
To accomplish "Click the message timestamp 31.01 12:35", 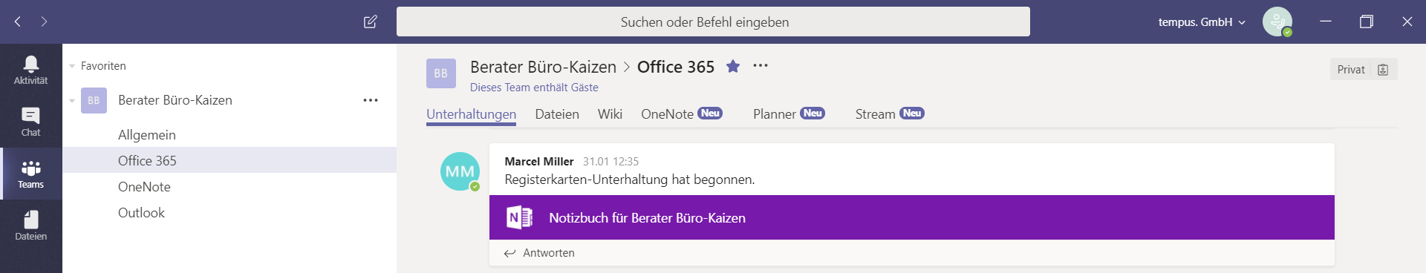I will pos(611,161).
